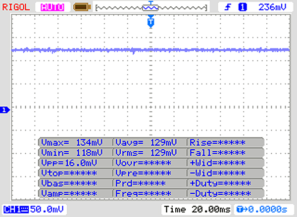Click the USB storage device icon
The width and height of the screenshot is (297, 217).
(82, 7)
